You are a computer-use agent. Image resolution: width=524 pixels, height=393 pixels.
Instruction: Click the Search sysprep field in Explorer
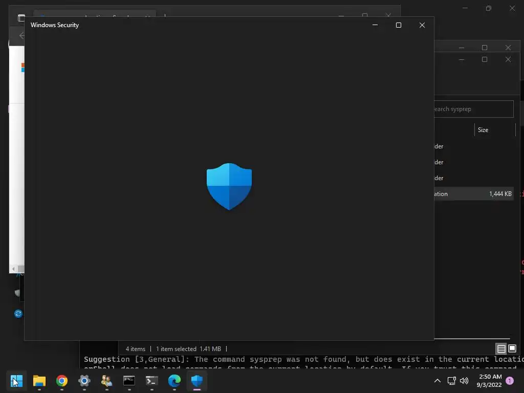pos(473,109)
